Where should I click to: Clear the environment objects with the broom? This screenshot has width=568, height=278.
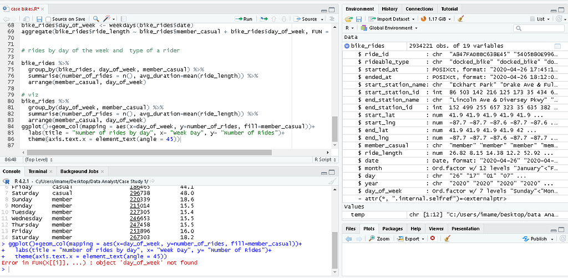pyautogui.click(x=460, y=19)
